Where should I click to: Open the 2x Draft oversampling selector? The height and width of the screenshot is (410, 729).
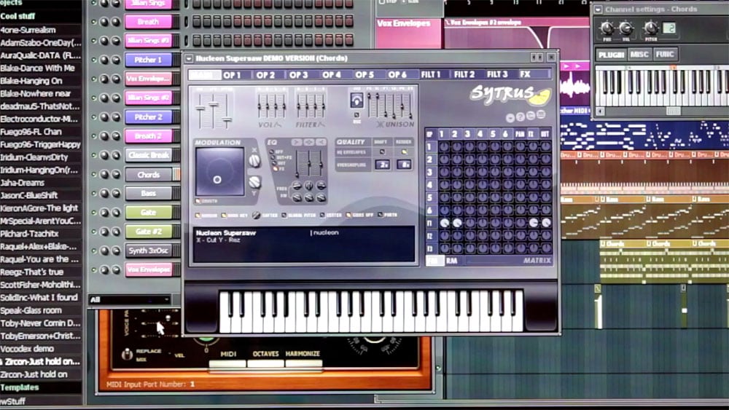tap(382, 165)
